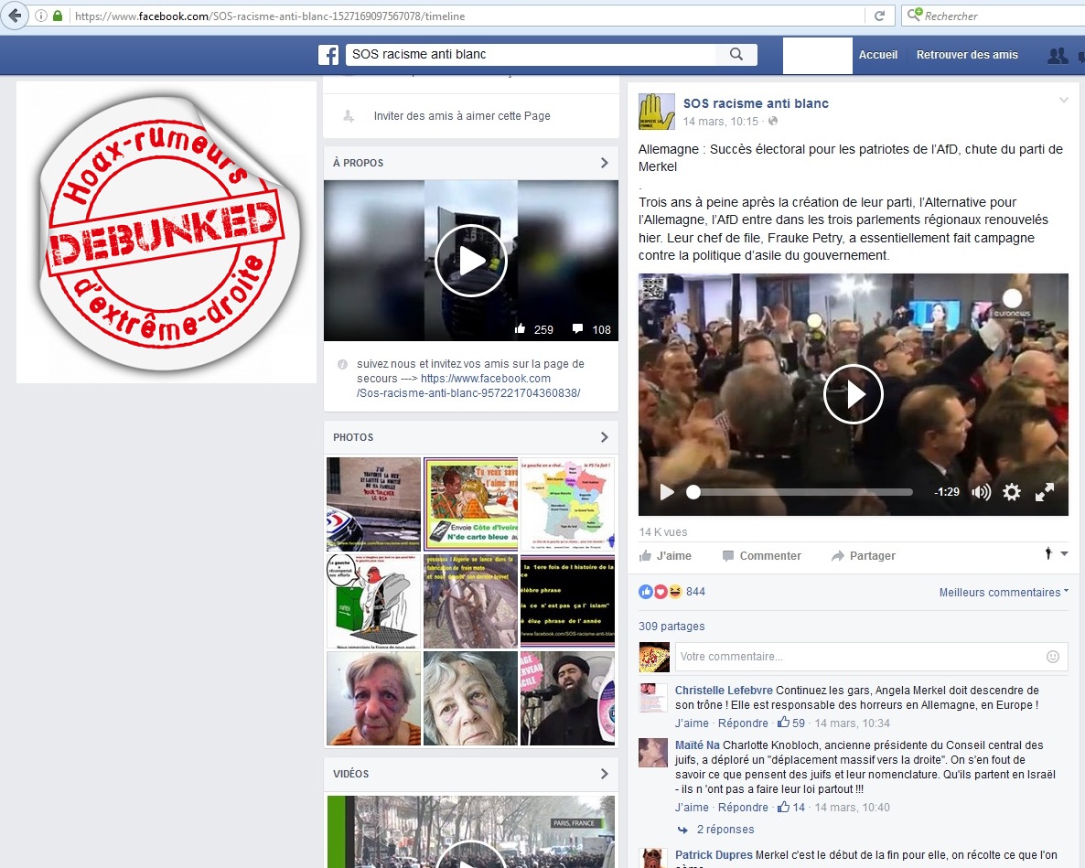Click the J'aime button under the video
Screen dimensions: 1085x868
coord(665,555)
